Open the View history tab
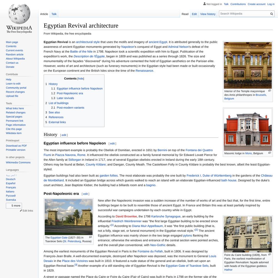The image size is (278, 278). [208, 14]
